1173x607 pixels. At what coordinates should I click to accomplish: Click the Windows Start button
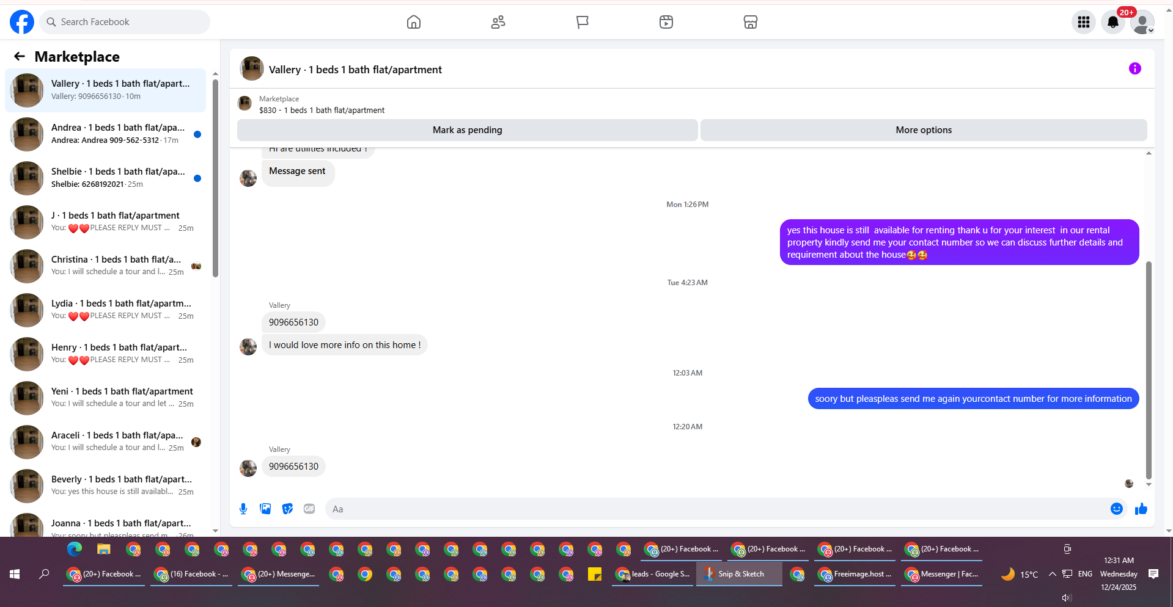pos(15,574)
